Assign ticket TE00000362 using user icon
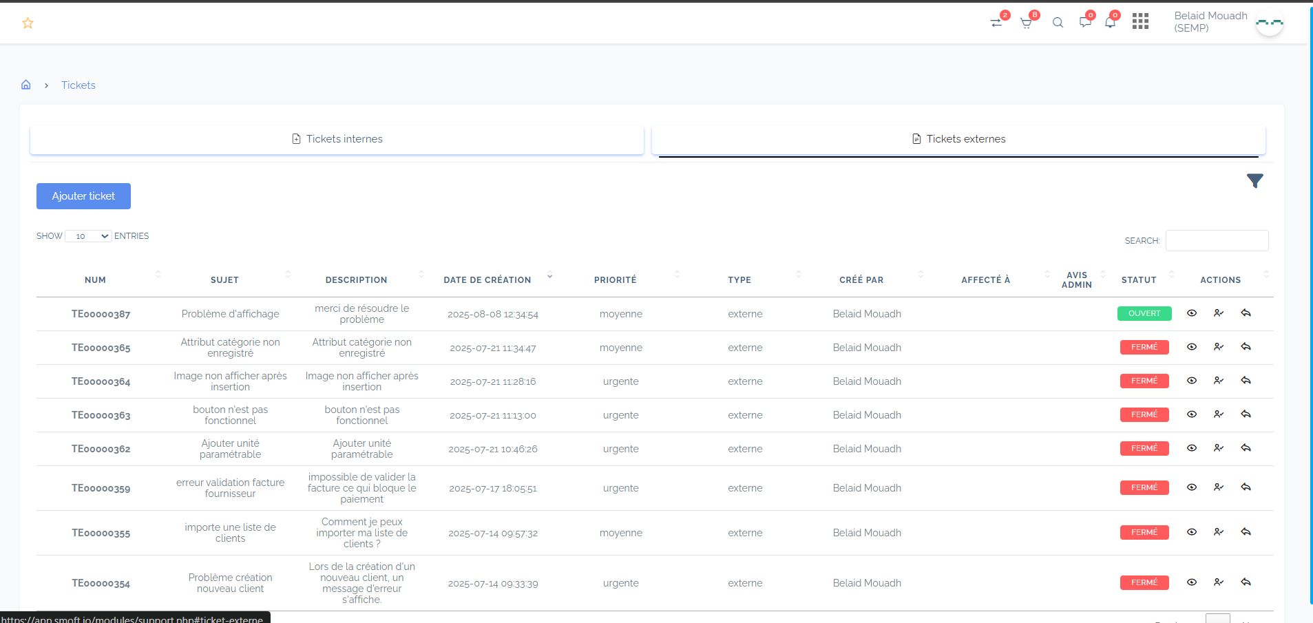 (1219, 448)
